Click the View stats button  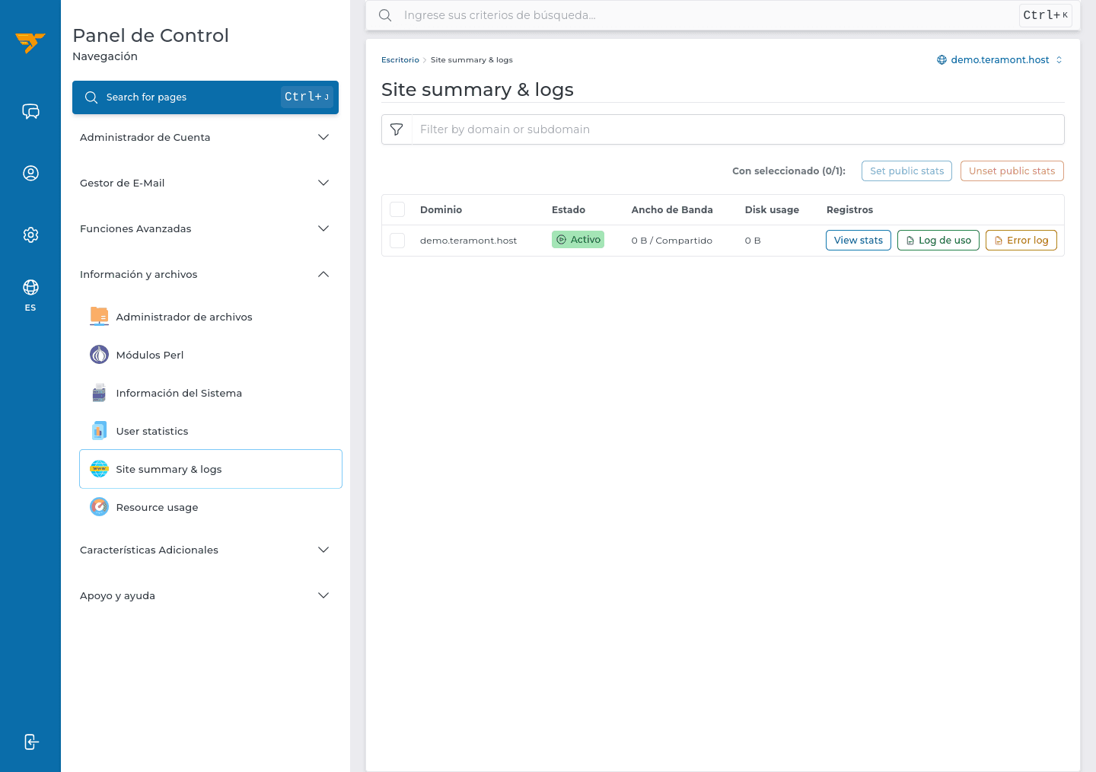pos(859,240)
